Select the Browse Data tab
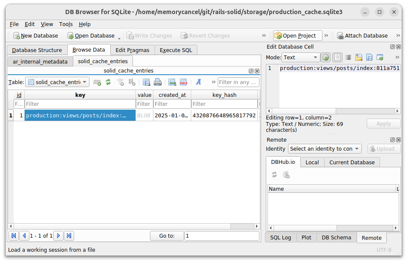The width and height of the screenshot is (406, 262). [x=89, y=50]
